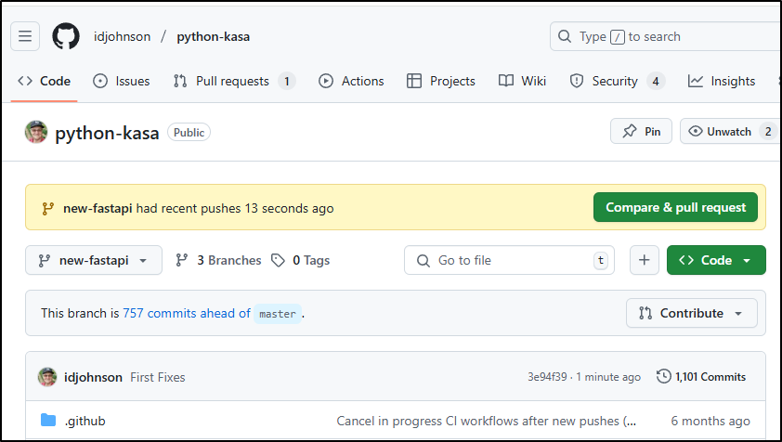Click the Security shield icon

[577, 81]
